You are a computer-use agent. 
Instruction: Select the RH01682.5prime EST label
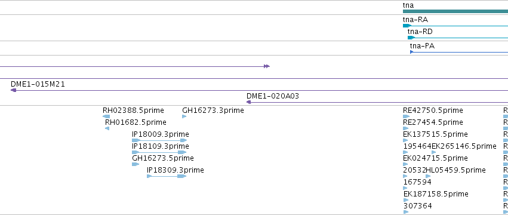tap(136, 122)
